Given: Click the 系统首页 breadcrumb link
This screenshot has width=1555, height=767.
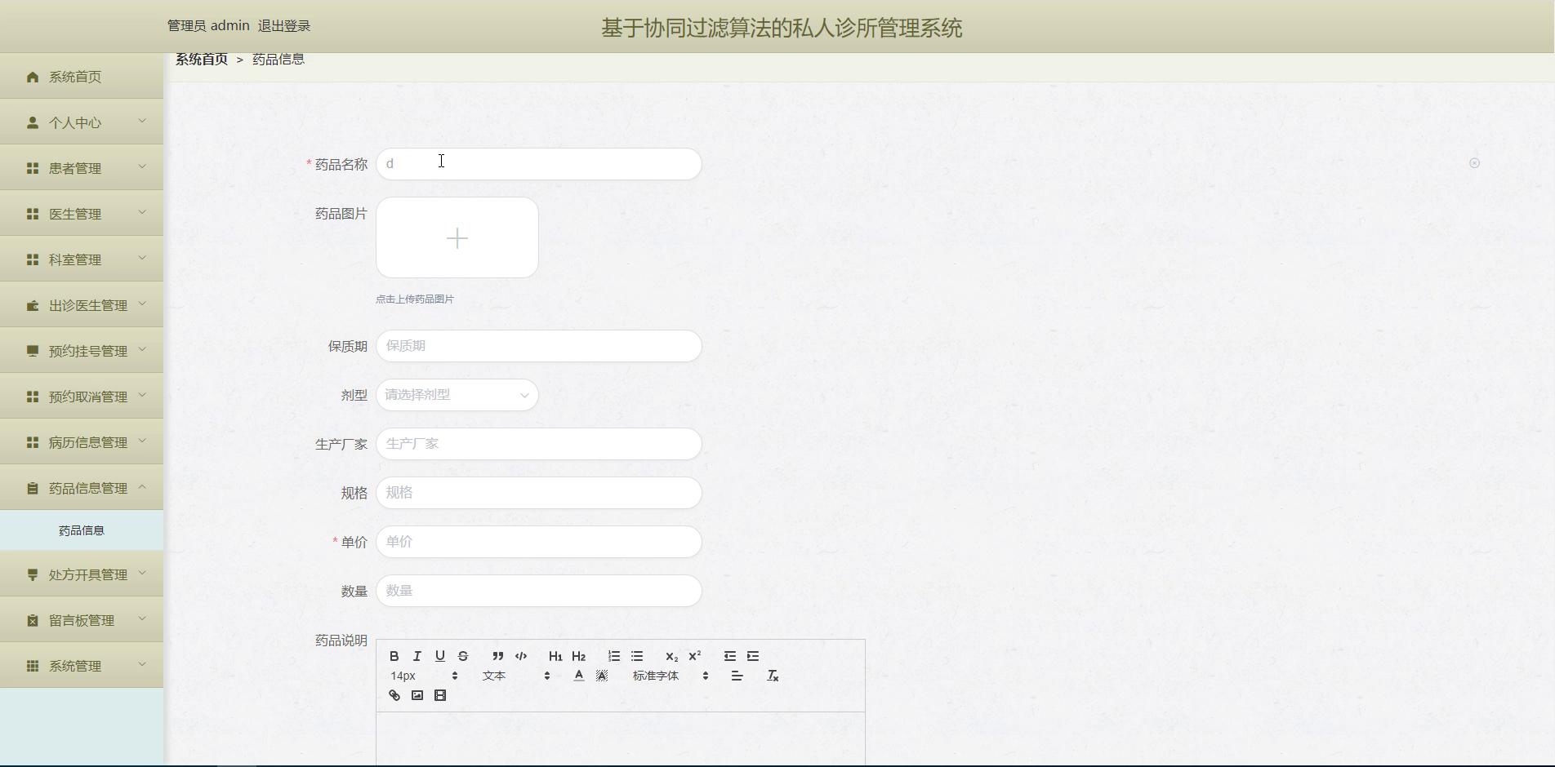Looking at the screenshot, I should 202,59.
